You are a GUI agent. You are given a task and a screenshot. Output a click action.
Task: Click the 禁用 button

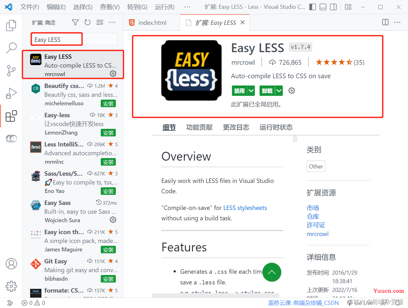[x=239, y=91]
